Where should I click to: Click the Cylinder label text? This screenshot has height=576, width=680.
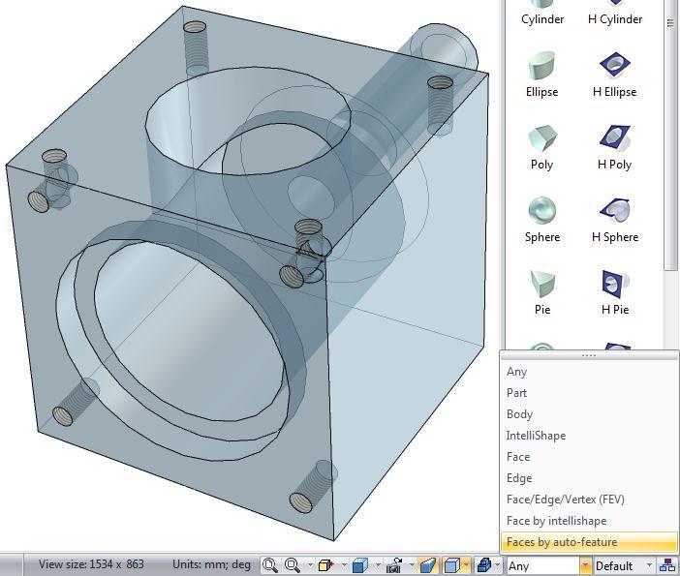click(x=542, y=19)
